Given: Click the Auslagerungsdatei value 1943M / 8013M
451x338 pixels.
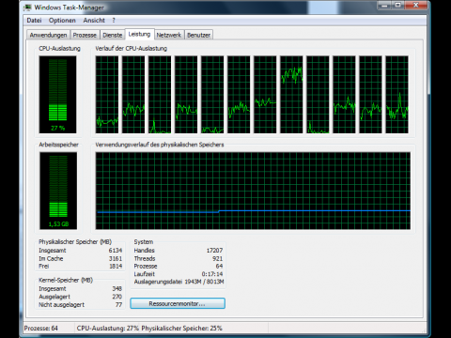Looking at the screenshot, I should (x=204, y=282).
